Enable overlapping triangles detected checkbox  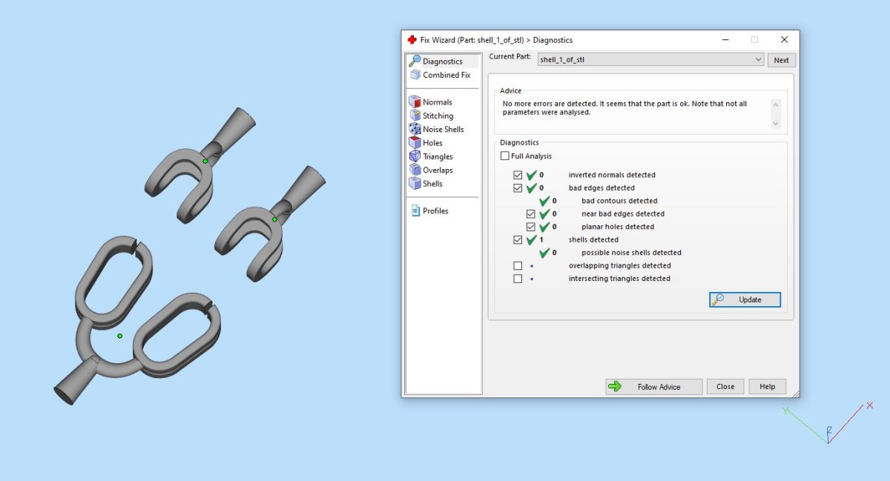click(x=518, y=266)
